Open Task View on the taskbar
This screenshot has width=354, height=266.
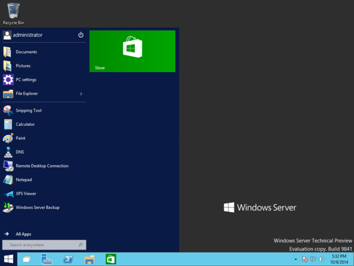click(27, 259)
